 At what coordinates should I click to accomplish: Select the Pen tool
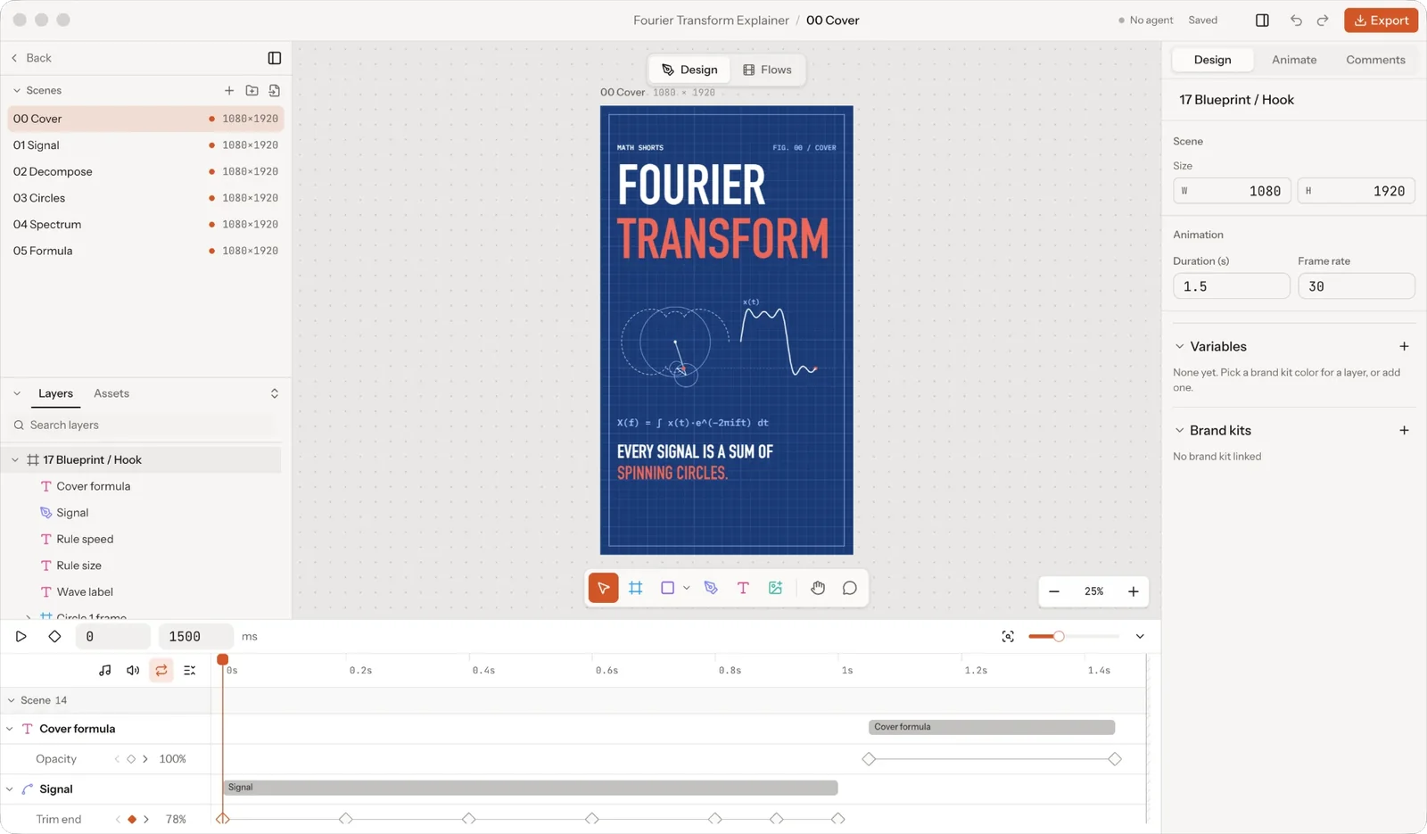711,588
